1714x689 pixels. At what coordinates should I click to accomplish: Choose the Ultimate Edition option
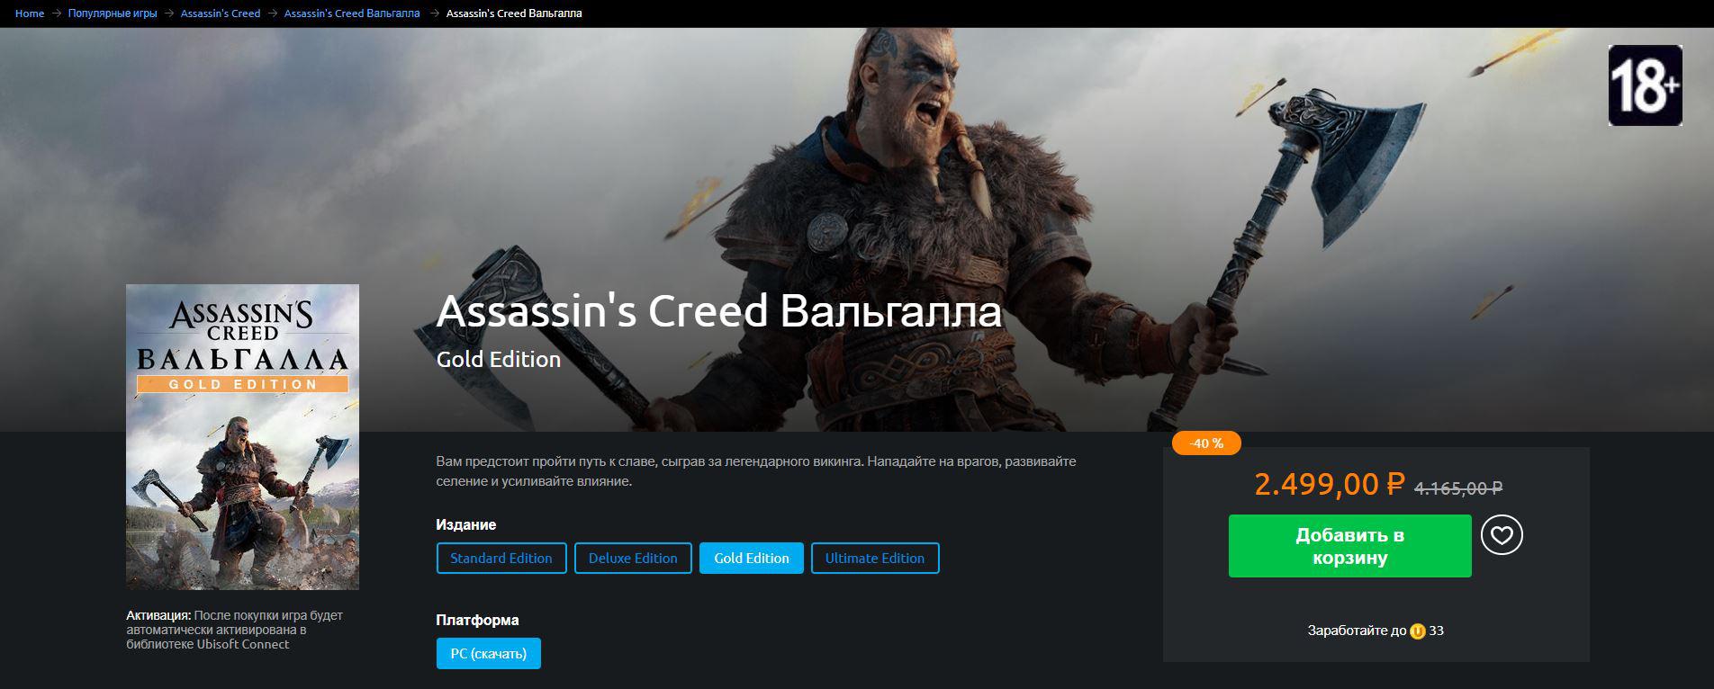pos(875,558)
